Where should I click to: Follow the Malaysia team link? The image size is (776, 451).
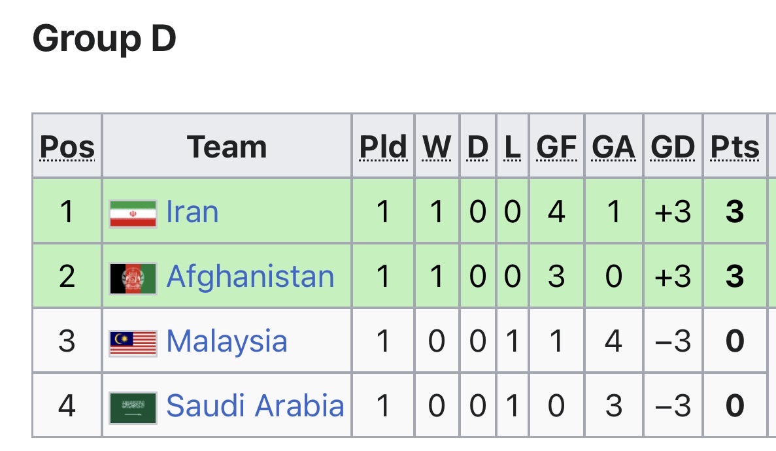pos(227,341)
